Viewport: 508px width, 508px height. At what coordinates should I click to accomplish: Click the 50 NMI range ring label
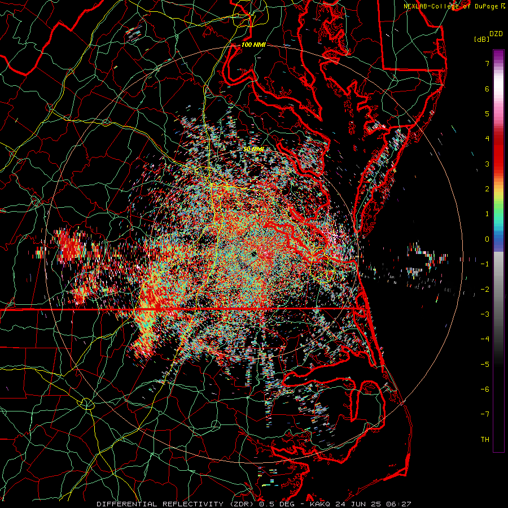point(254,149)
